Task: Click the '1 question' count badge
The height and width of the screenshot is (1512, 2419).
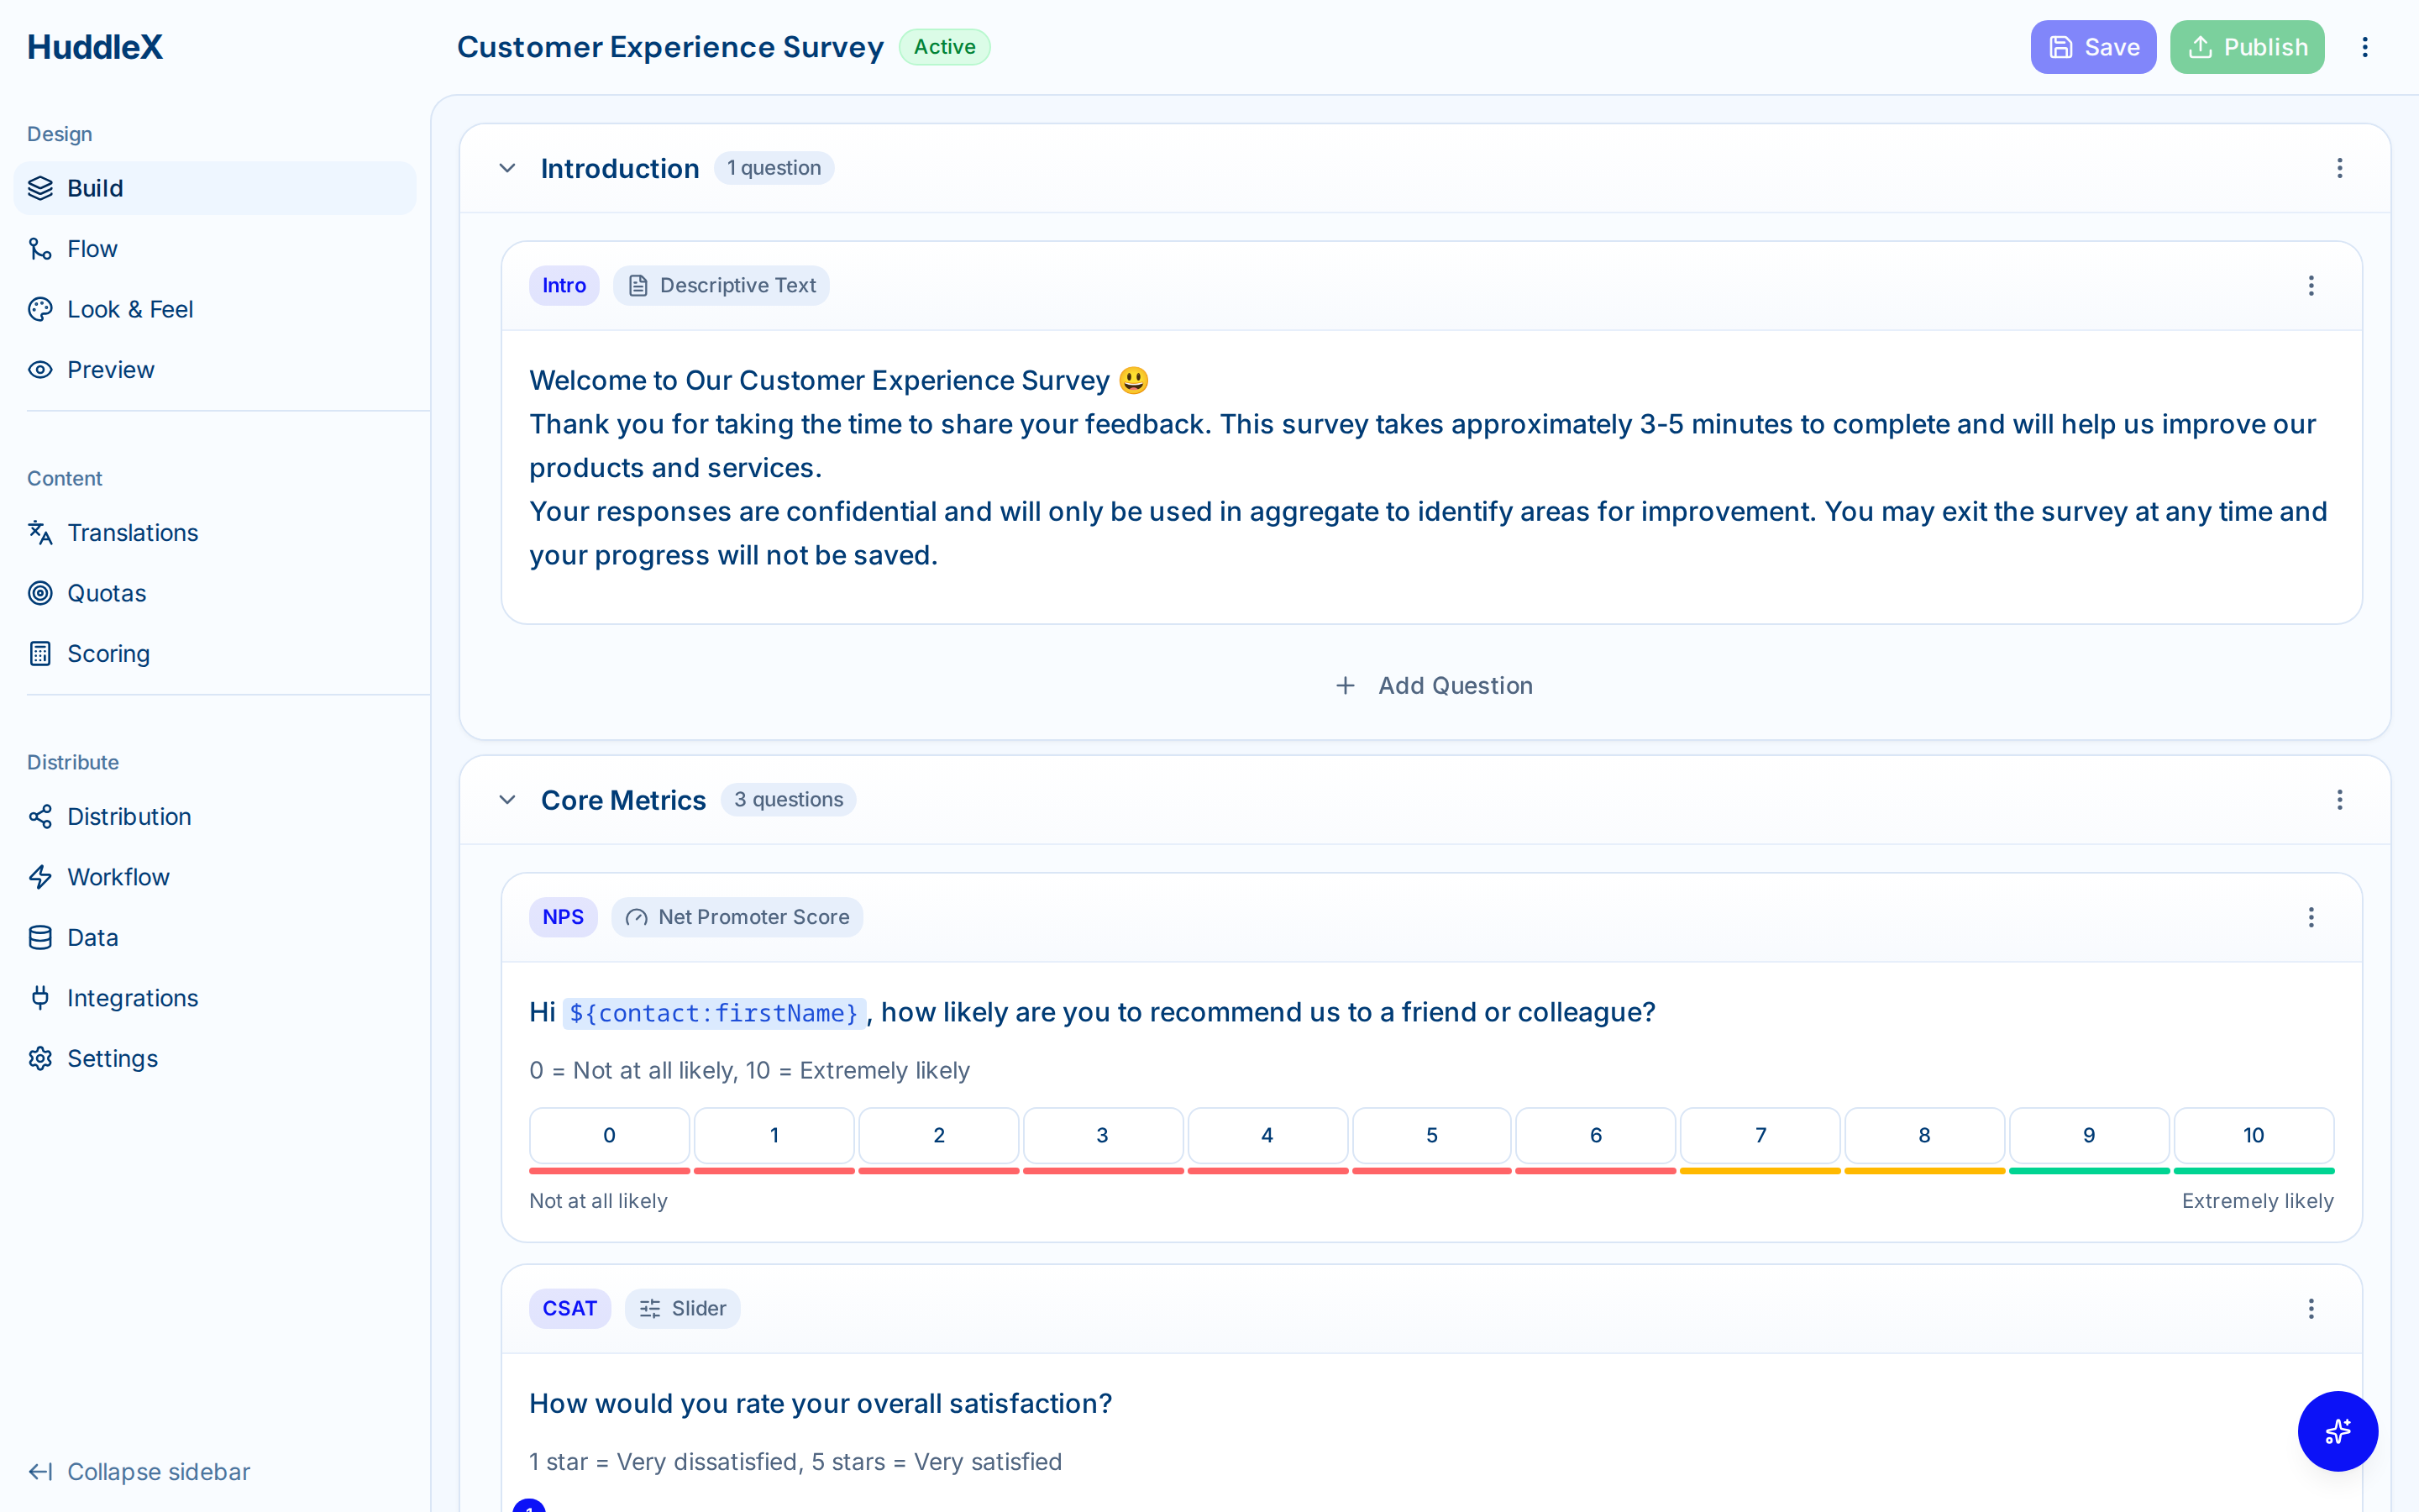Action: pyautogui.click(x=774, y=168)
